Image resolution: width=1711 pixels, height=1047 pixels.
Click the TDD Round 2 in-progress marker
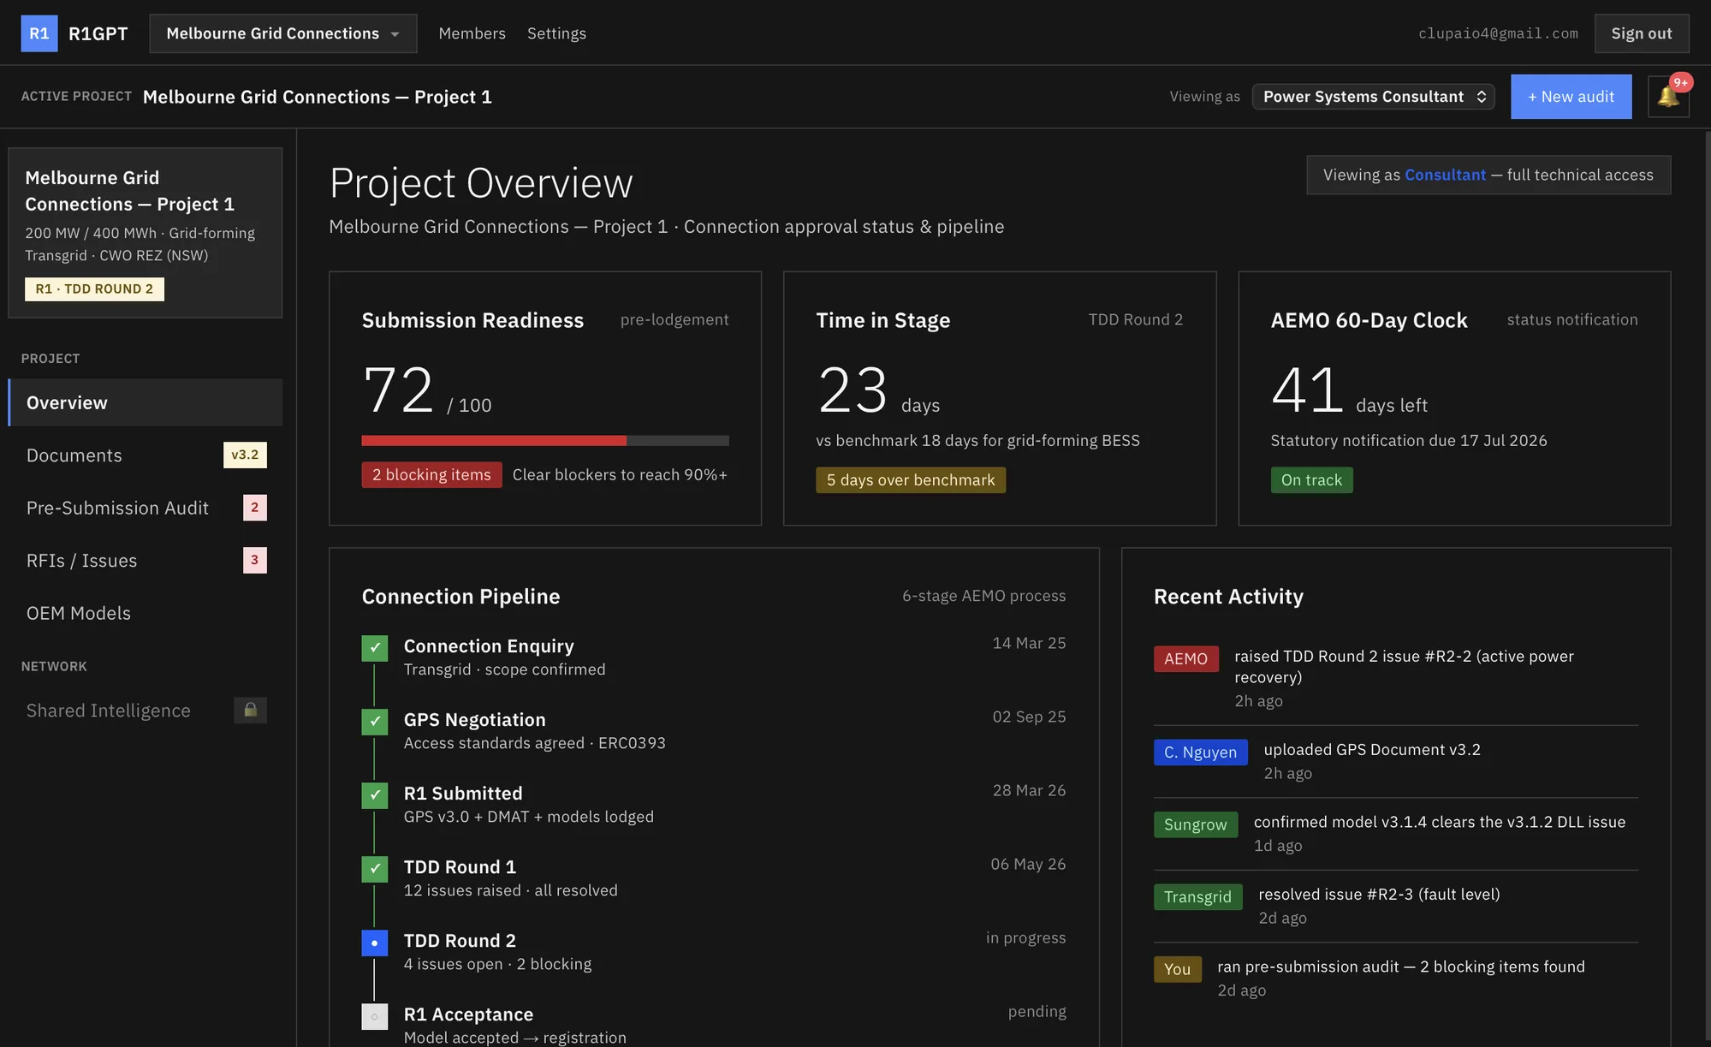[375, 943]
